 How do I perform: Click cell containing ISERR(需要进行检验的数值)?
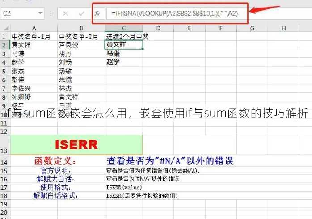(142, 195)
